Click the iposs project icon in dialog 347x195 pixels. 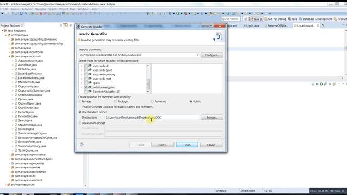coord(90,83)
